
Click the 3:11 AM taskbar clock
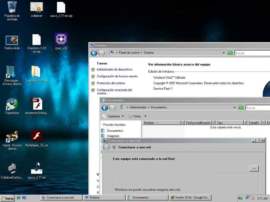pos(262,198)
